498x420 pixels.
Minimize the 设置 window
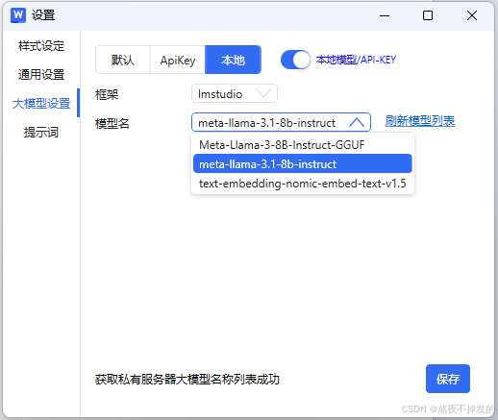pos(385,15)
